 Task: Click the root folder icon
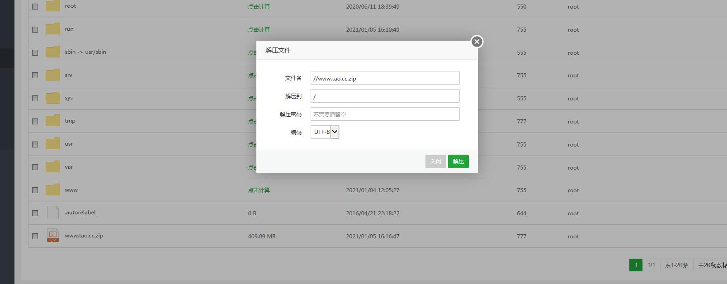point(53,6)
